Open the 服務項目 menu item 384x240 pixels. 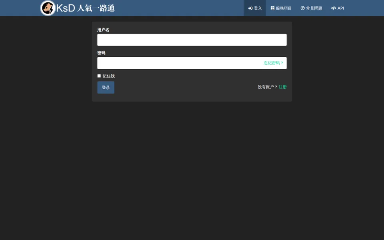coord(281,8)
